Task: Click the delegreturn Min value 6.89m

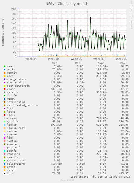Action: [81, 164]
